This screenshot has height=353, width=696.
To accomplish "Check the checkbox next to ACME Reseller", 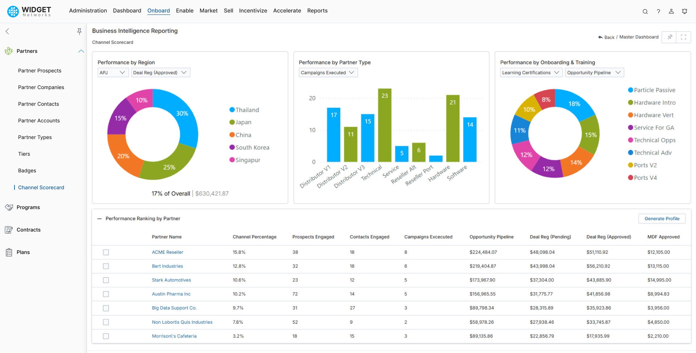I will pos(106,252).
